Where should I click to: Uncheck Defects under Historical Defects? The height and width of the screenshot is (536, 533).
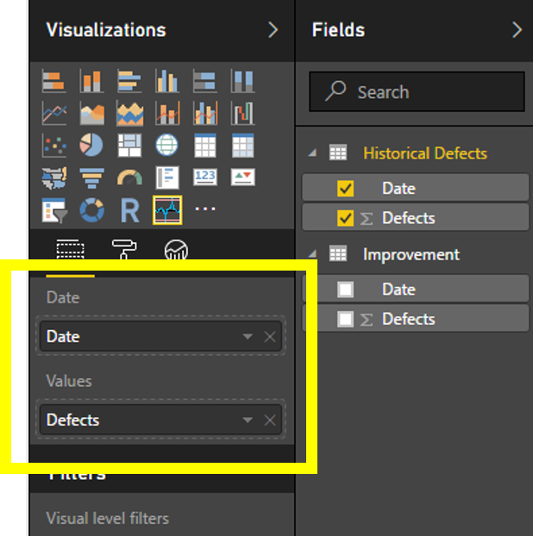pos(346,218)
